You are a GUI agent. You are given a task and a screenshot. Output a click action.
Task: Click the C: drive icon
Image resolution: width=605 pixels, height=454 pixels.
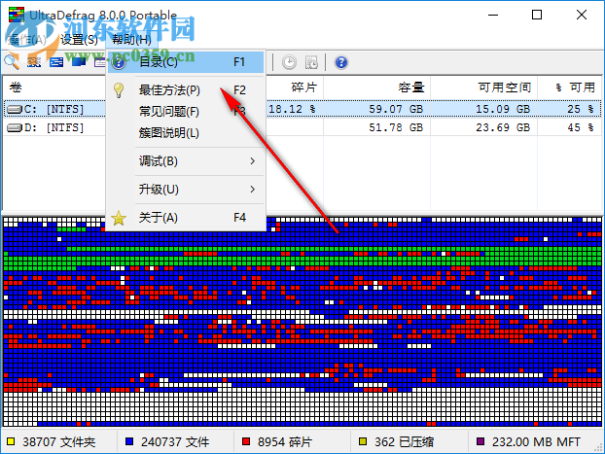pyautogui.click(x=15, y=110)
